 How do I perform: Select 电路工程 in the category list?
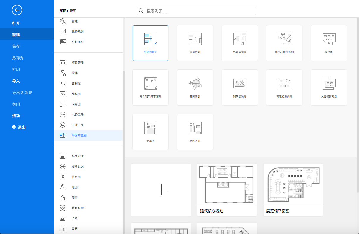(77, 114)
